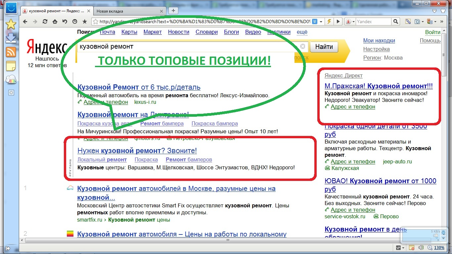This screenshot has width=452, height=254.
Task: Open Карты in Yandex navigation
Action: 129,32
